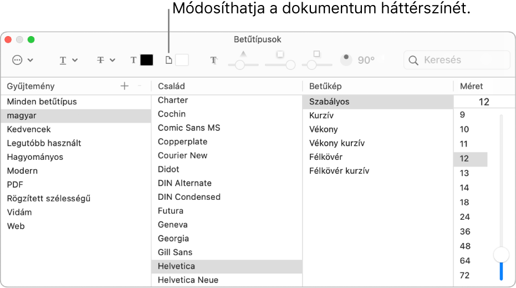
Task: Click the document background page icon
Action: point(168,60)
